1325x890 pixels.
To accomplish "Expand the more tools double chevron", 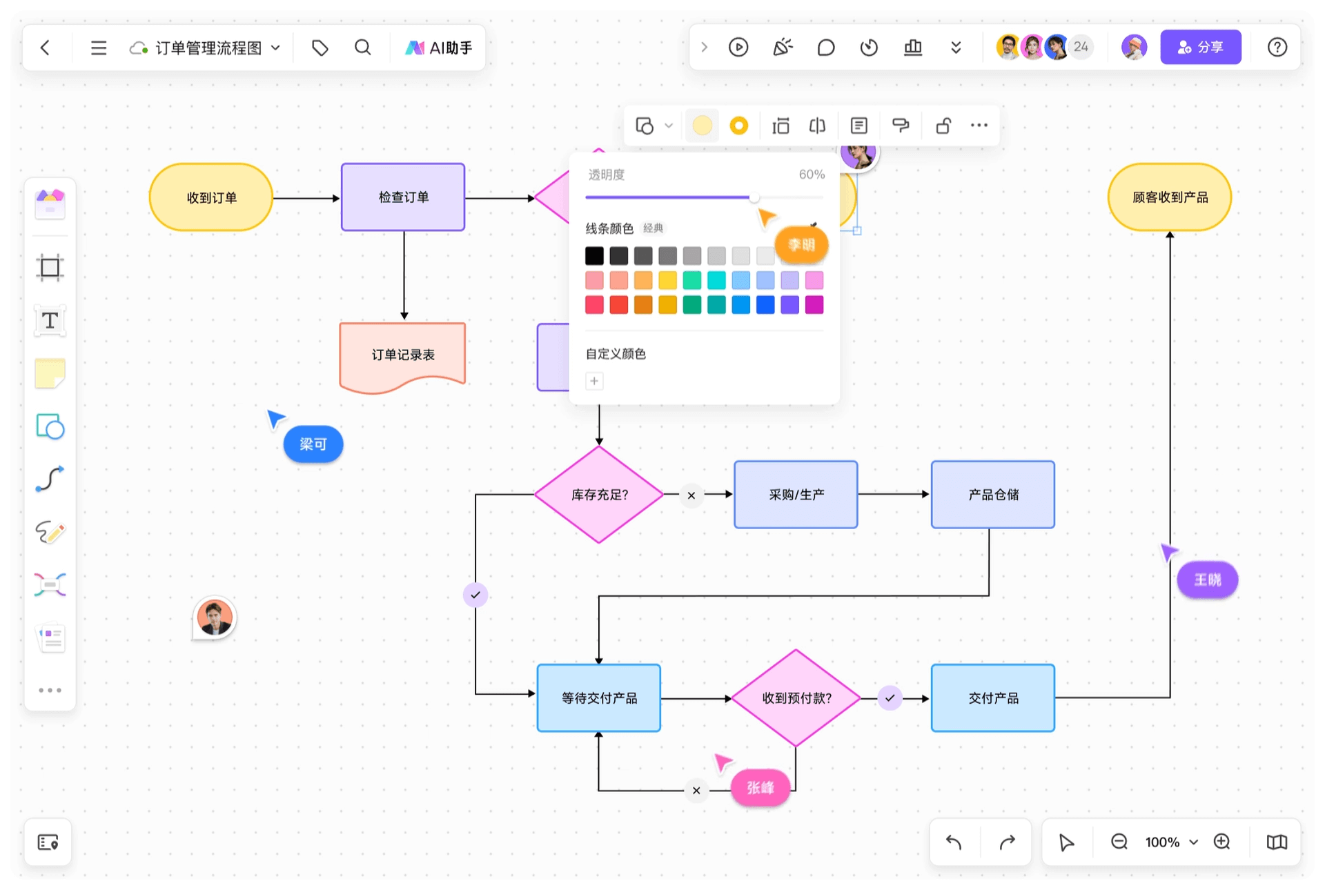I will coord(956,48).
